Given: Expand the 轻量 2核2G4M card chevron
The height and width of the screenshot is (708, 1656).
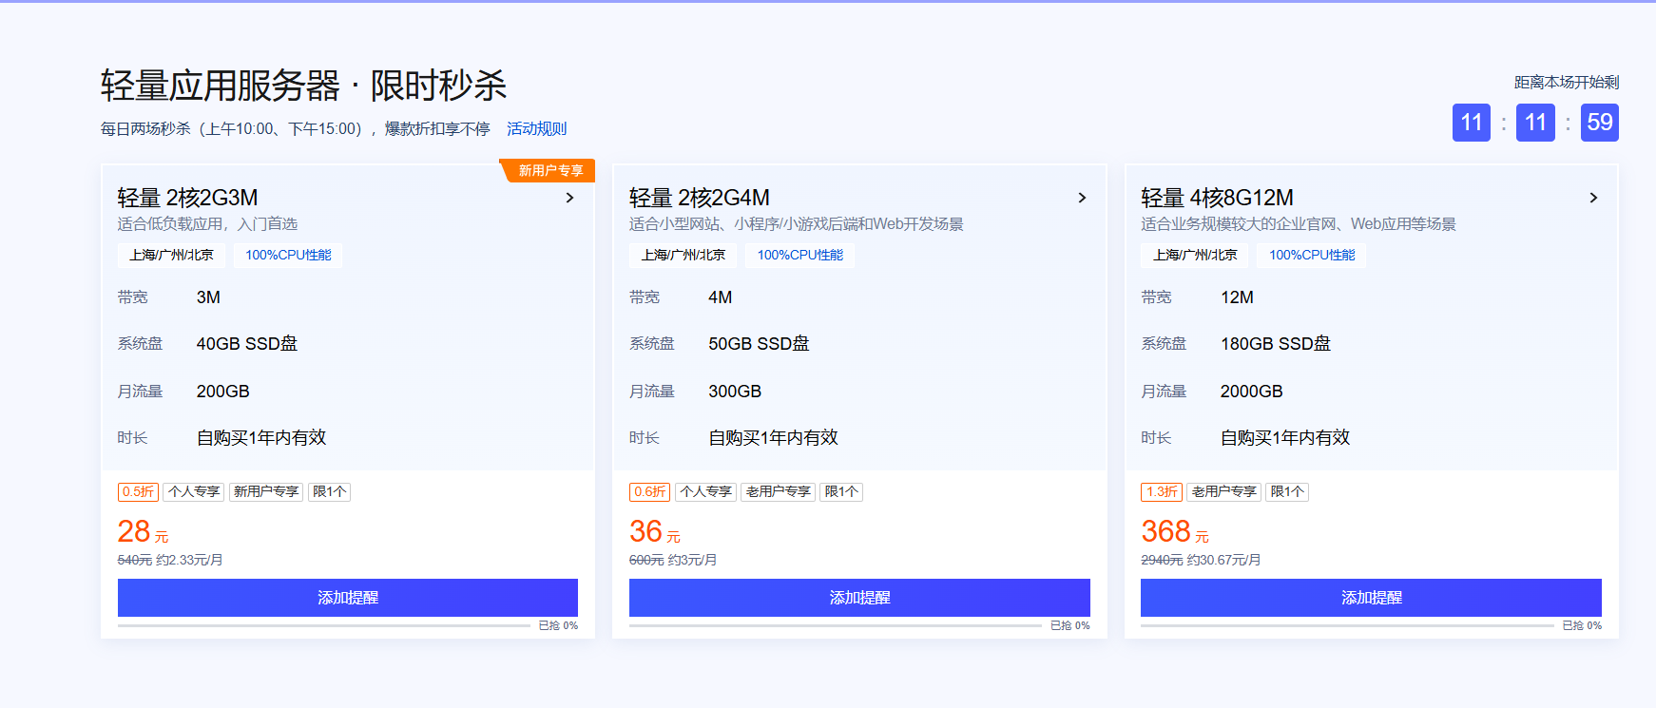Looking at the screenshot, I should click(1082, 198).
